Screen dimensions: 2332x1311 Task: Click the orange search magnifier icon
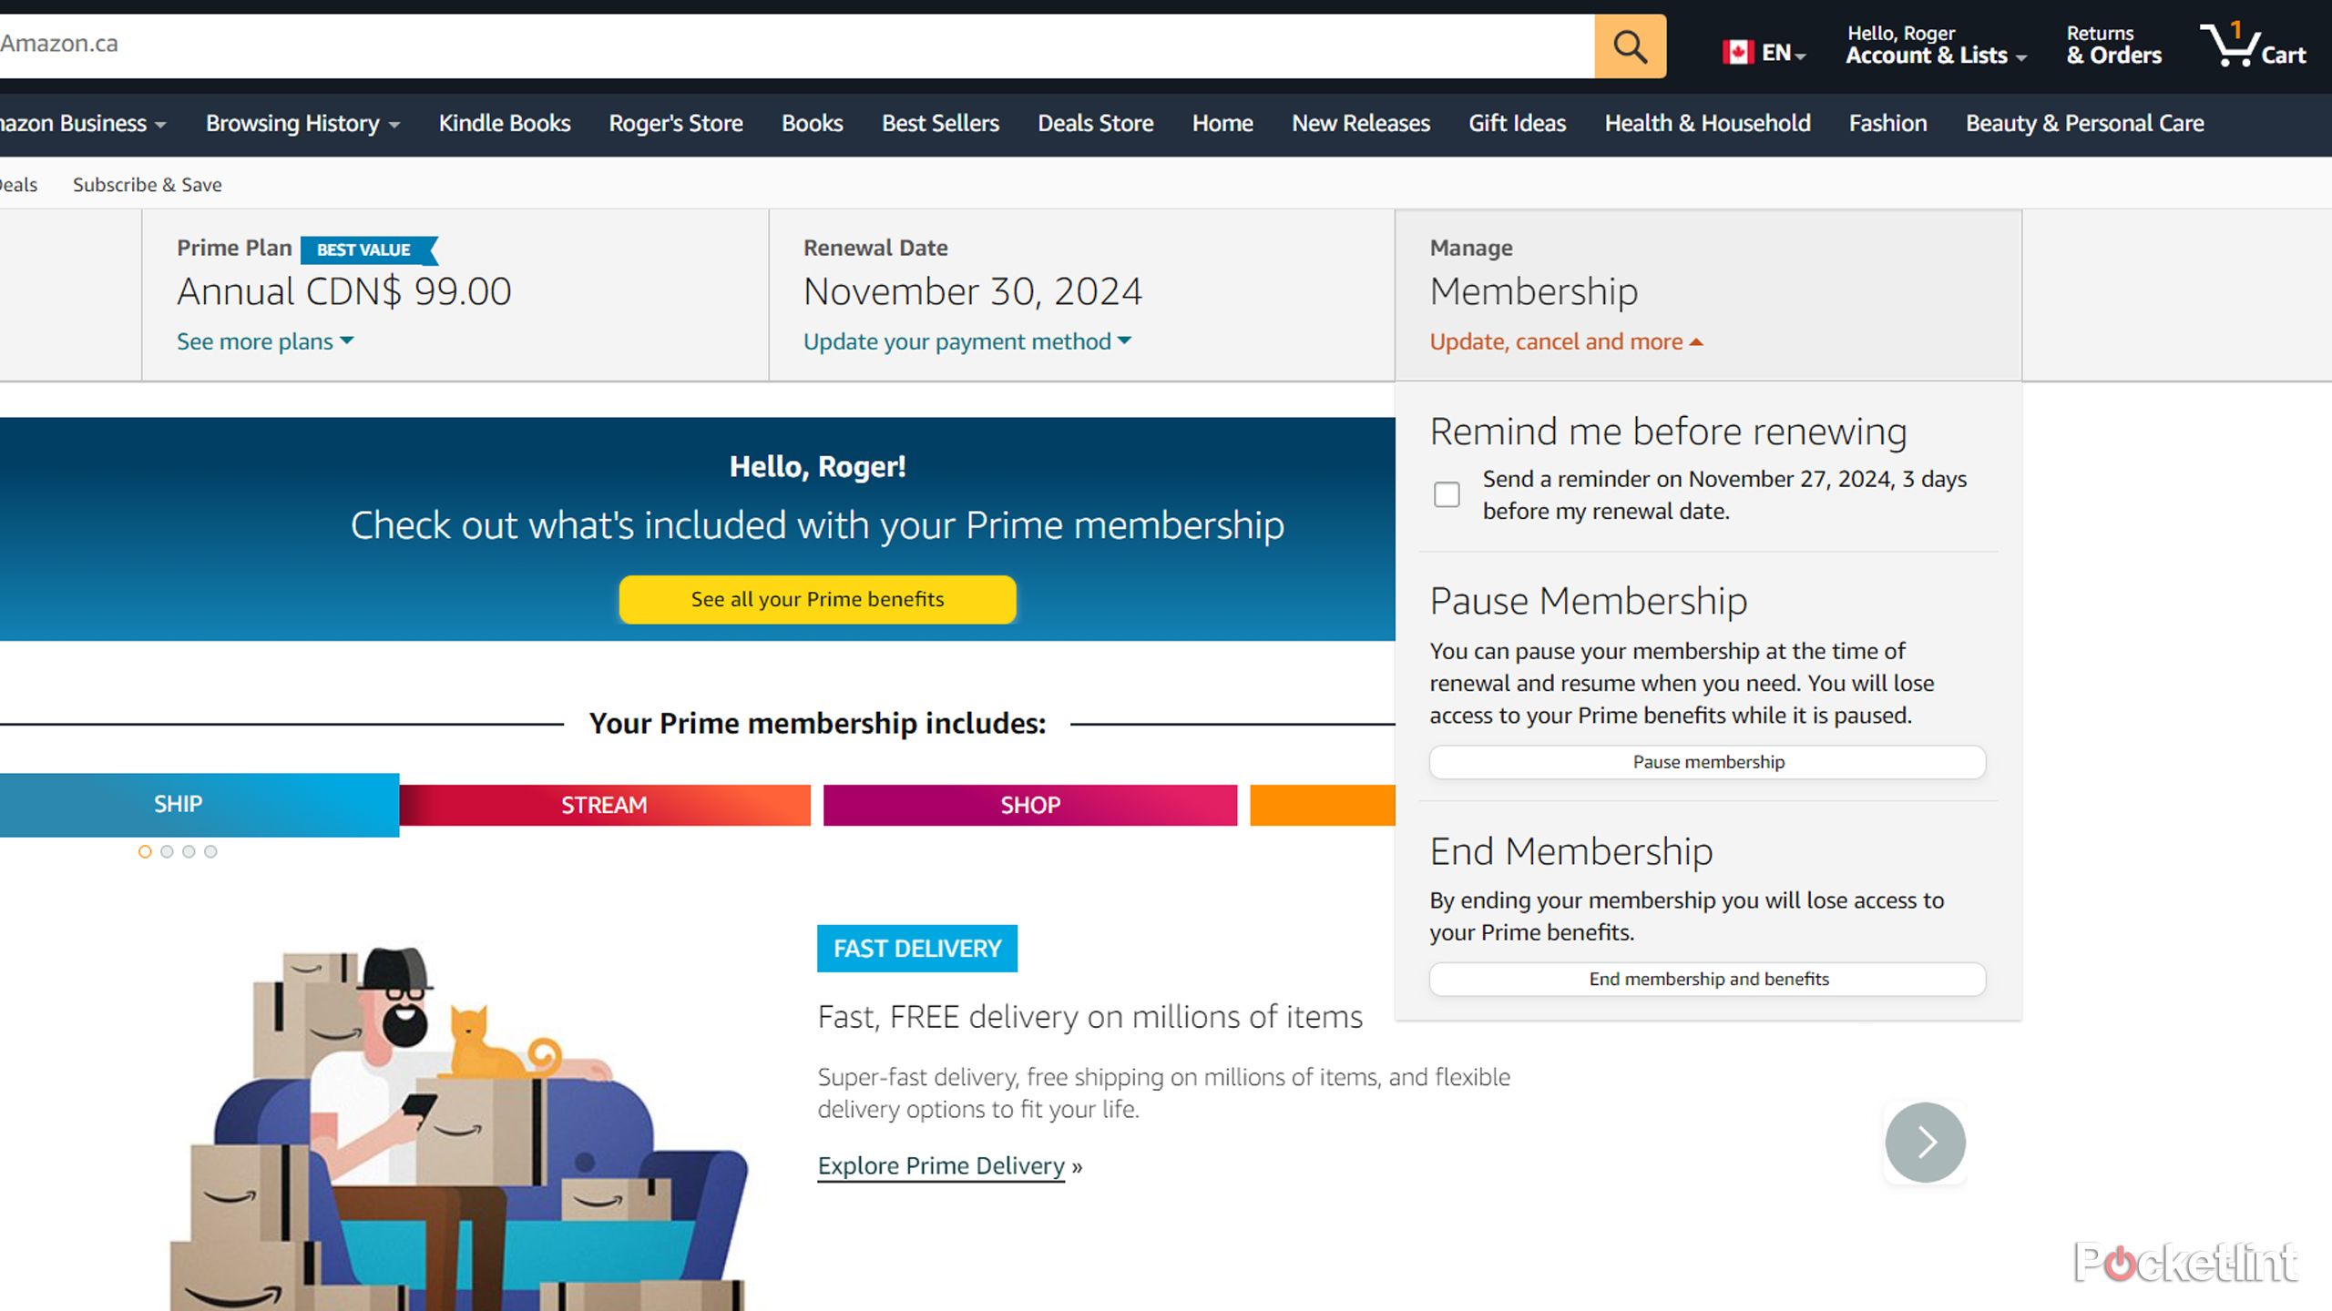pyautogui.click(x=1630, y=46)
